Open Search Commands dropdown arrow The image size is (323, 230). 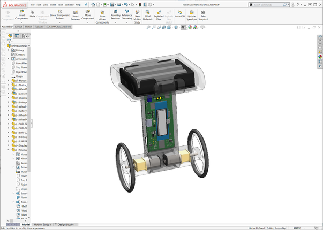(x=288, y=4)
